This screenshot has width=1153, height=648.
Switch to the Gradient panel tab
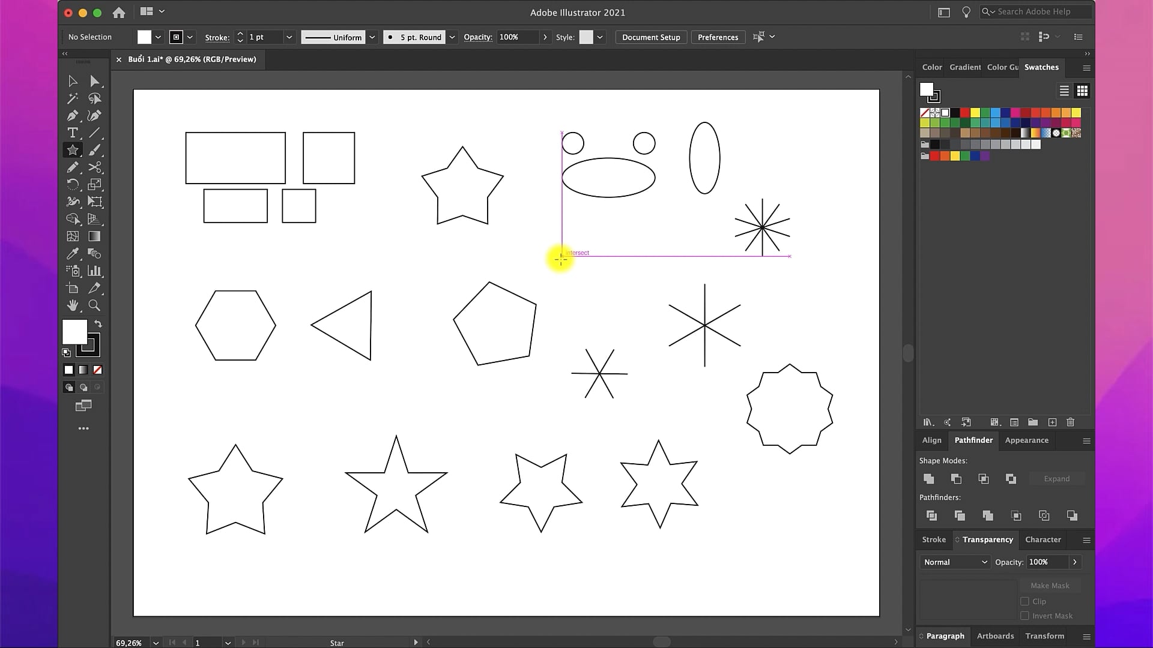(x=964, y=67)
